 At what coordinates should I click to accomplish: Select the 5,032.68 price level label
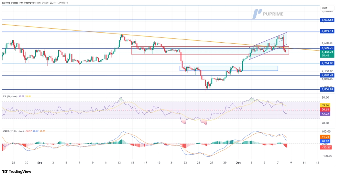click(x=328, y=20)
